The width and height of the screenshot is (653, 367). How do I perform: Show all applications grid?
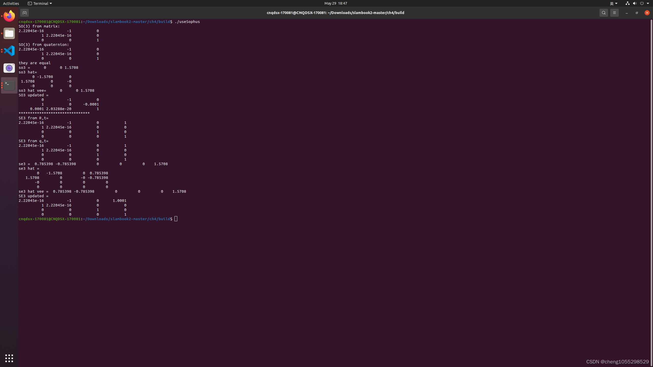(x=9, y=358)
